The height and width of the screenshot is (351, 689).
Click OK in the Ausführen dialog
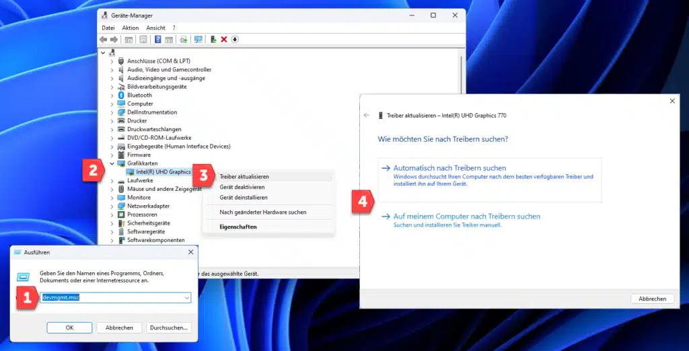69,327
